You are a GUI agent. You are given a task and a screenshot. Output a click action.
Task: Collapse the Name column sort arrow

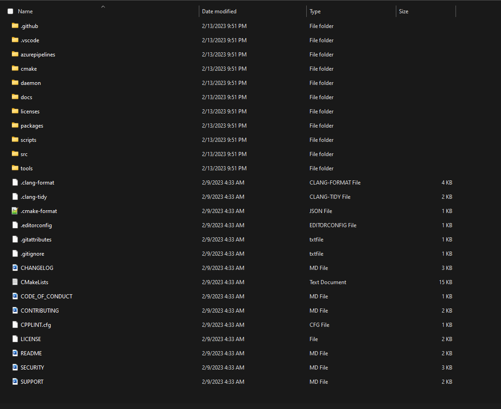[x=103, y=6]
